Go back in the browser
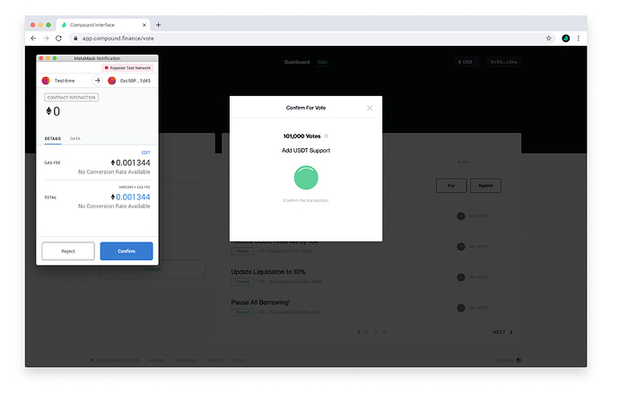Screen dimensions: 619x395 pyautogui.click(x=33, y=39)
